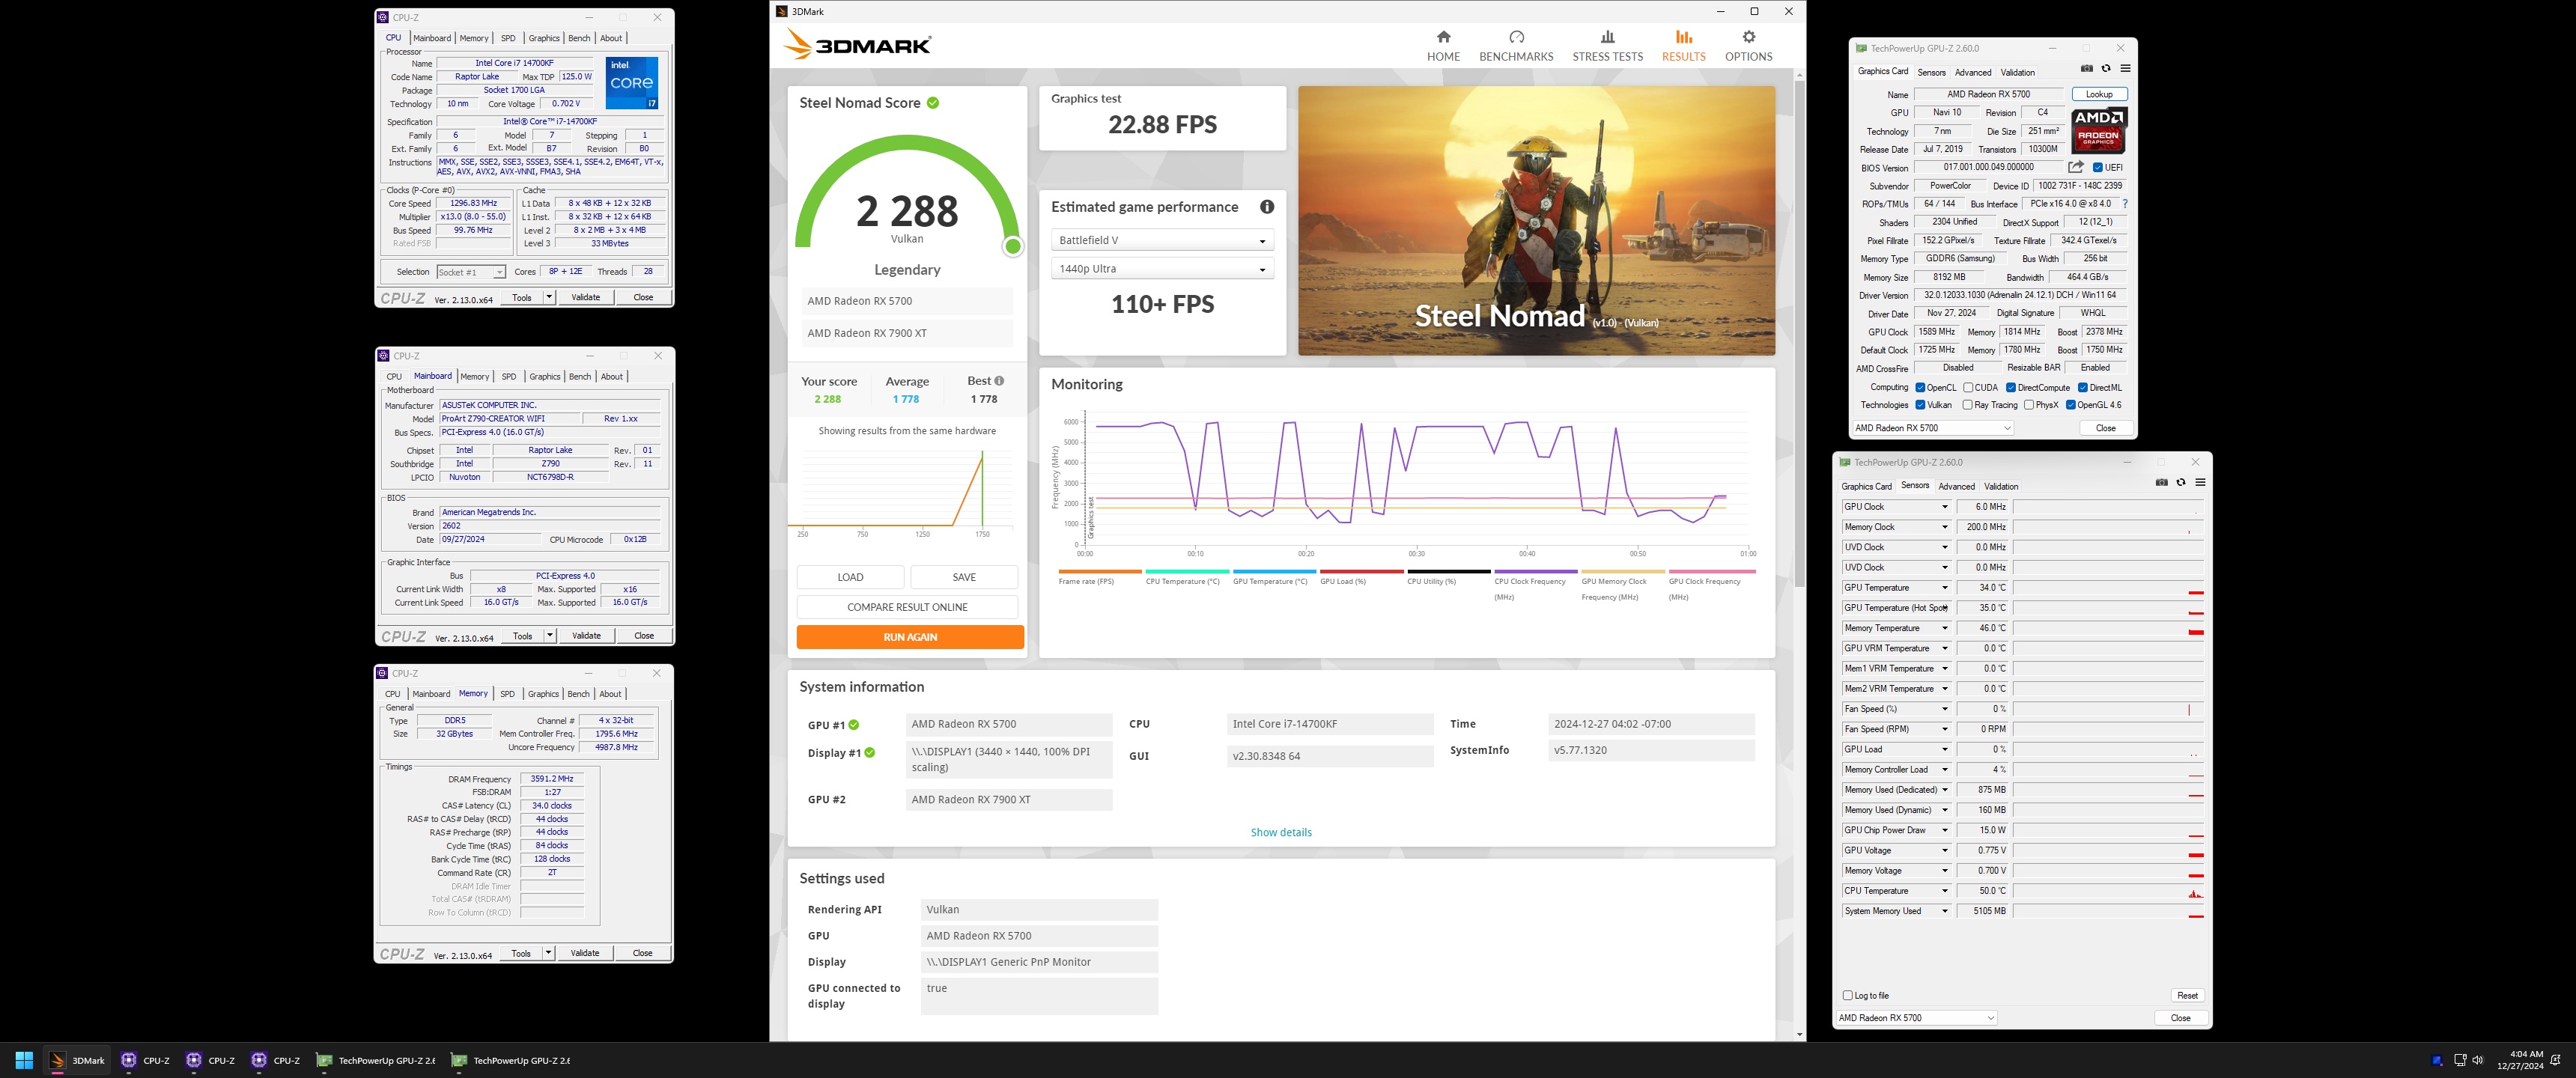Screen dimensions: 2576x1078
Task: Take screenshot in GPU-Z Graphics Card window
Action: pyautogui.click(x=2086, y=69)
